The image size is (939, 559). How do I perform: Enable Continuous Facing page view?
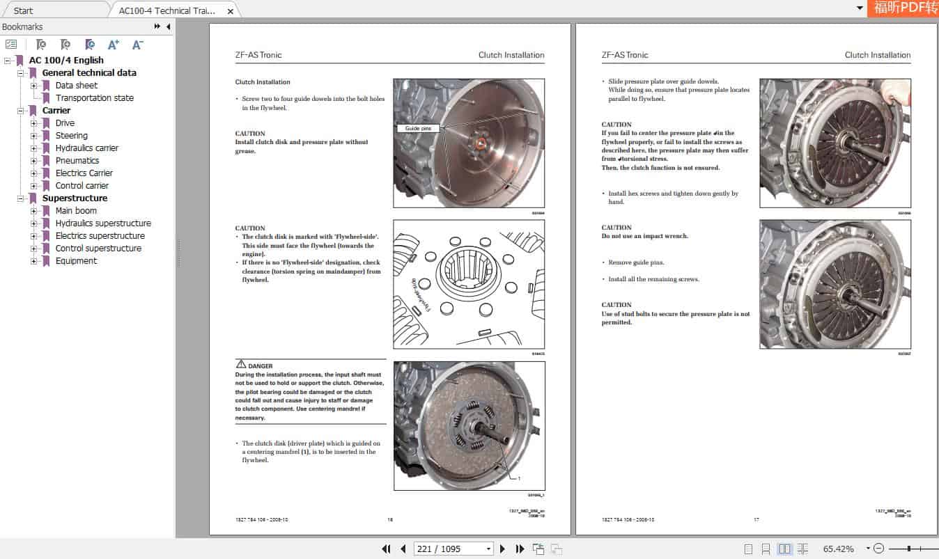tap(803, 549)
